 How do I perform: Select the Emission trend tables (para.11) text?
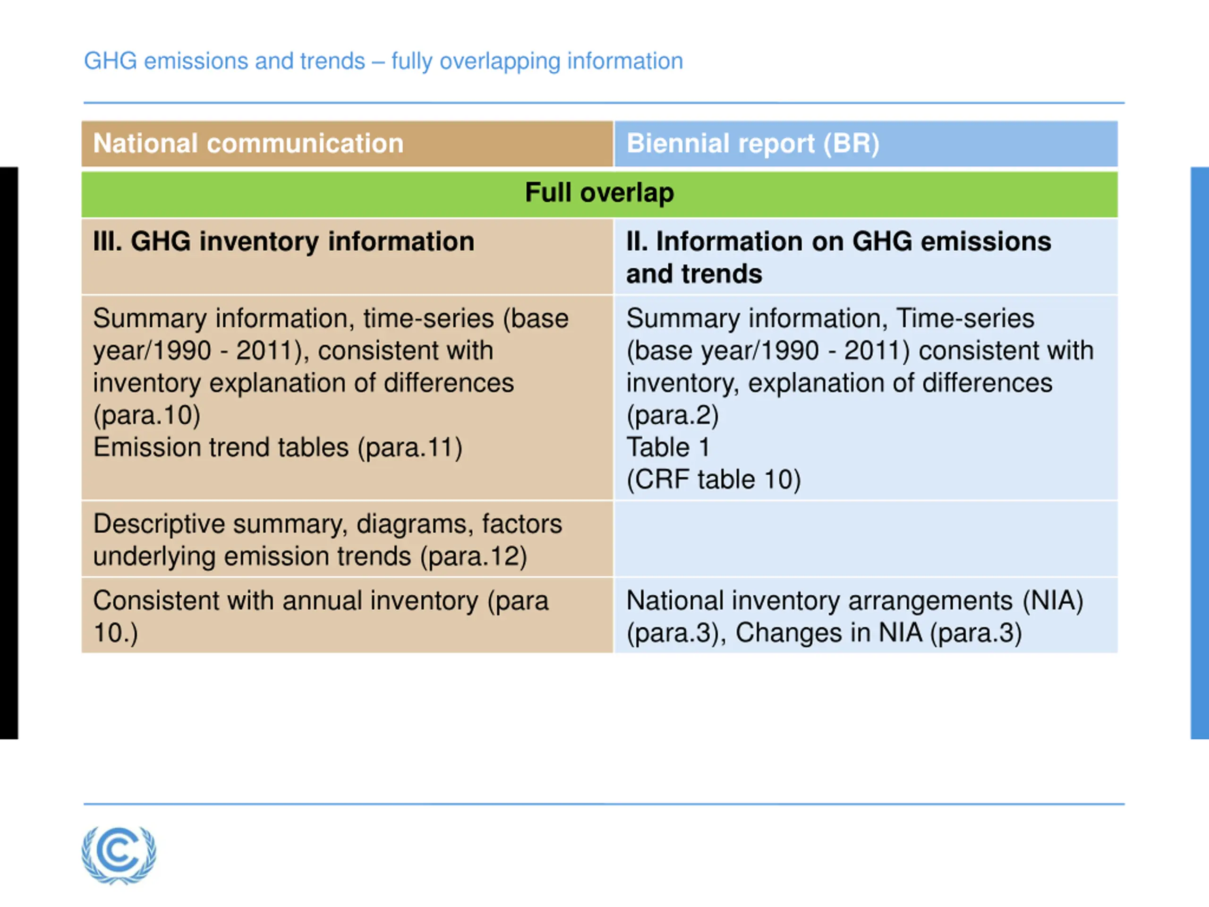point(278,447)
